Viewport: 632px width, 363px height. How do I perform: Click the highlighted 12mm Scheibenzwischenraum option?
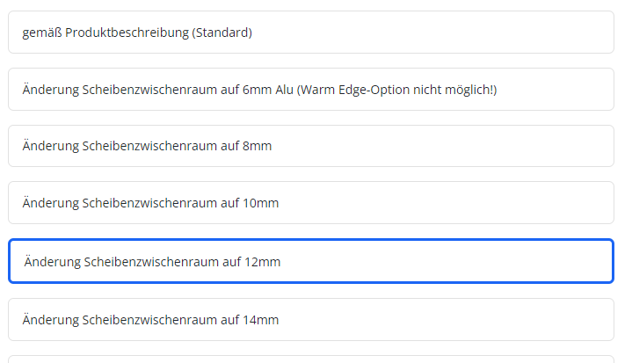(310, 262)
